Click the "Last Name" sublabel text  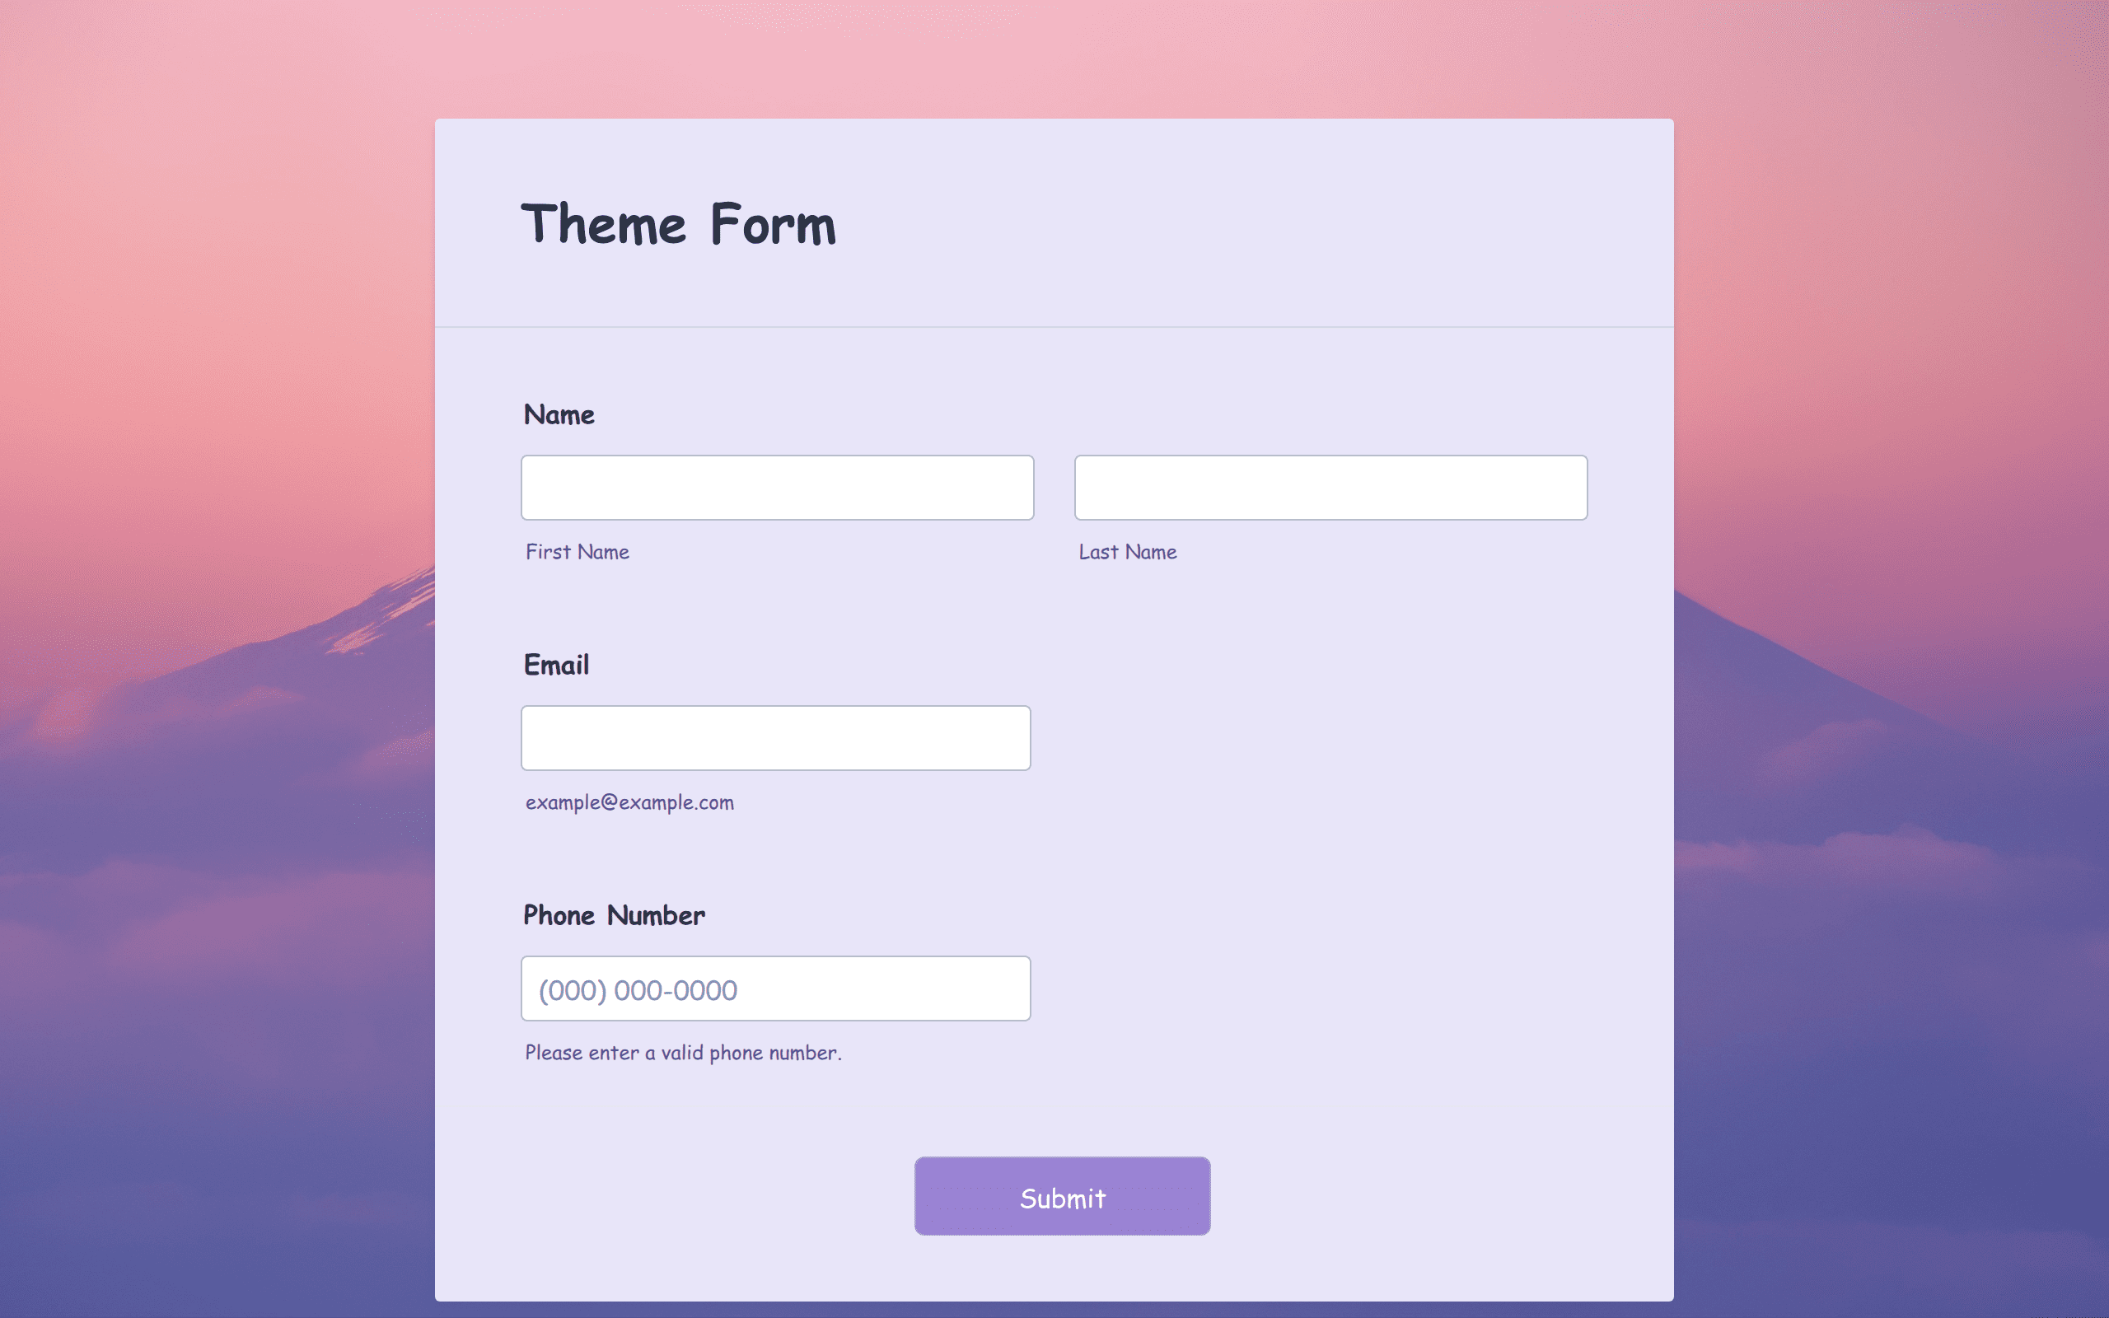click(1128, 552)
